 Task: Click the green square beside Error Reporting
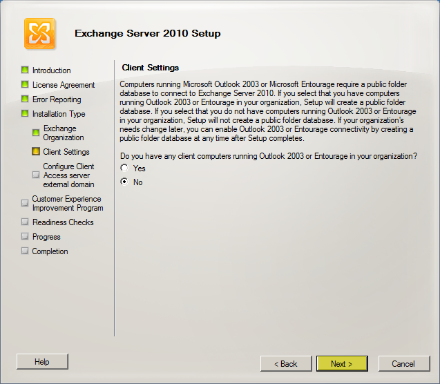click(x=25, y=99)
